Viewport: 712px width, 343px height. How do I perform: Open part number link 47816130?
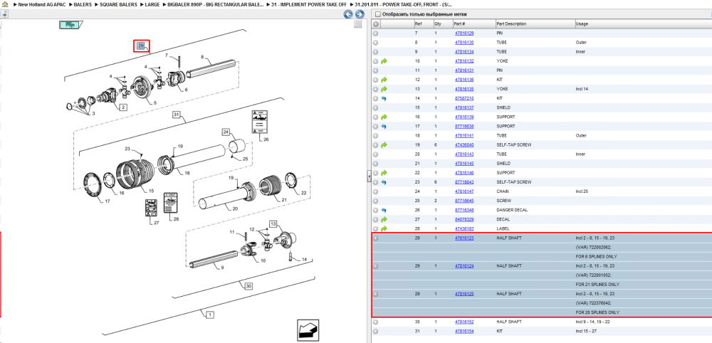pyautogui.click(x=464, y=43)
